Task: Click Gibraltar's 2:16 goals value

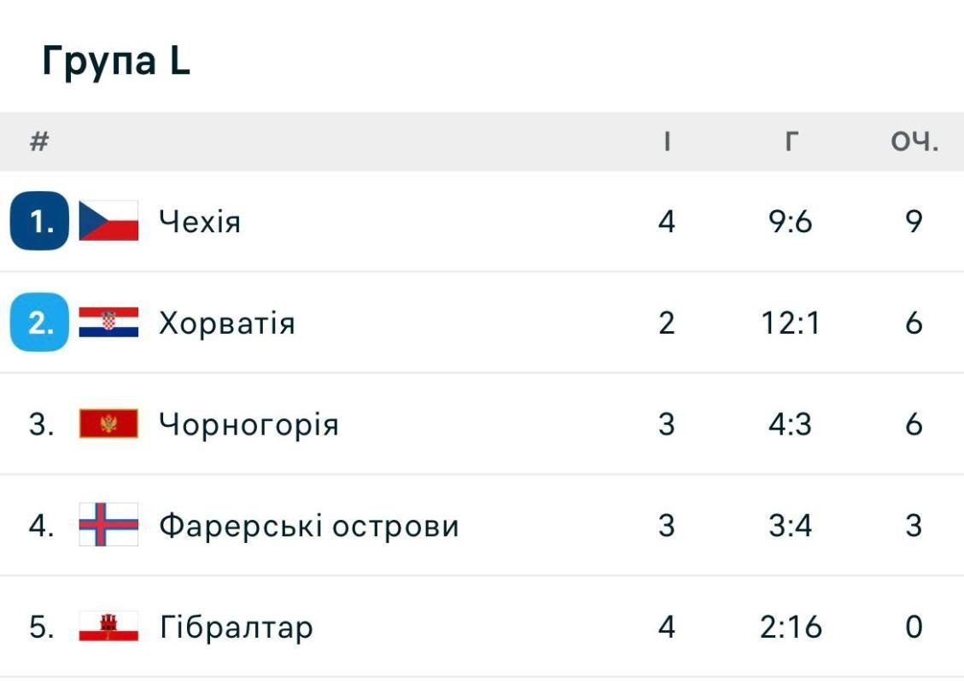Action: [x=791, y=627]
